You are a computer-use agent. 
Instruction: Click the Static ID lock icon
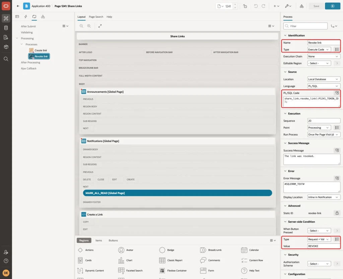coord(337,213)
